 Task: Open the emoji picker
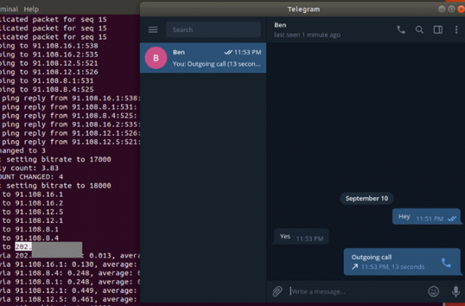click(x=433, y=291)
